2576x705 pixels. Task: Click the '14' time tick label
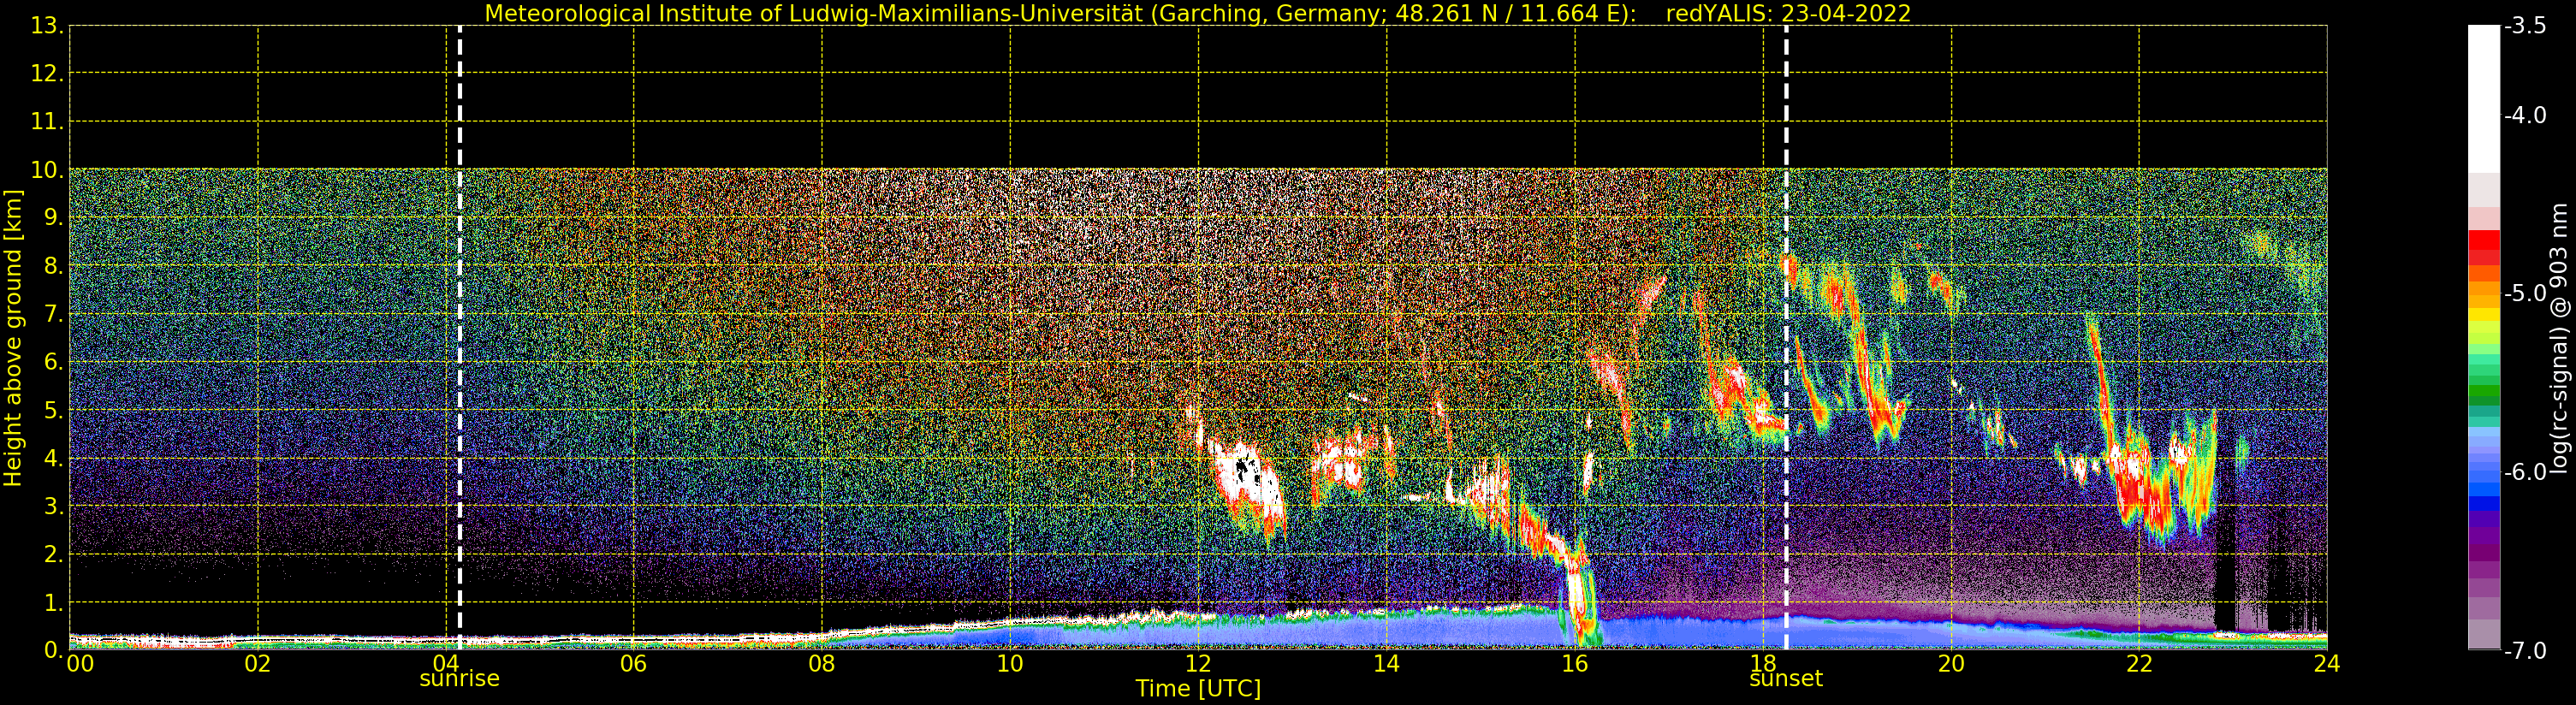tap(1386, 663)
